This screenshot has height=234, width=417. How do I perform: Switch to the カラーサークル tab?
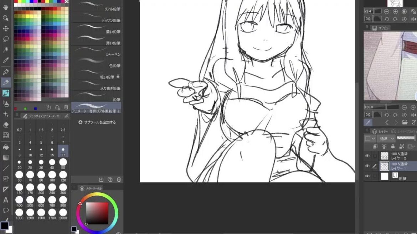click(x=94, y=188)
